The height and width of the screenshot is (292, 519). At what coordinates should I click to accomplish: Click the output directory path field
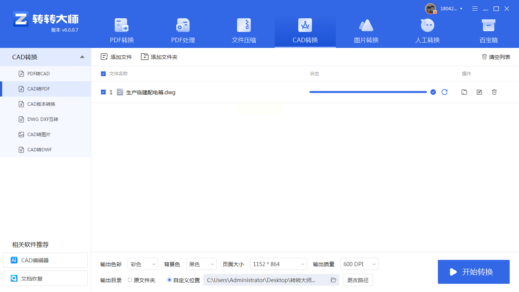(271, 280)
